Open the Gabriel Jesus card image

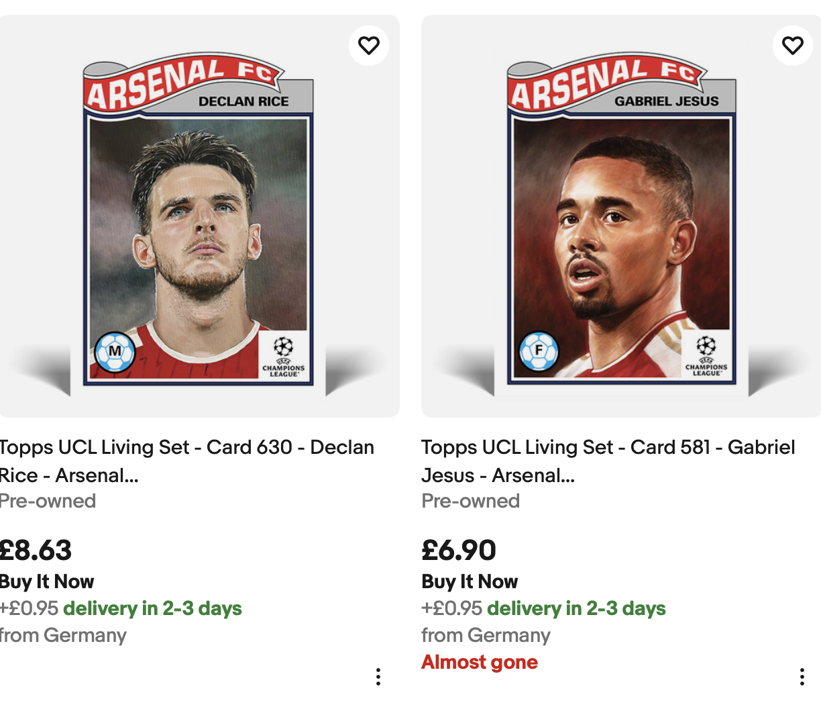click(x=621, y=216)
